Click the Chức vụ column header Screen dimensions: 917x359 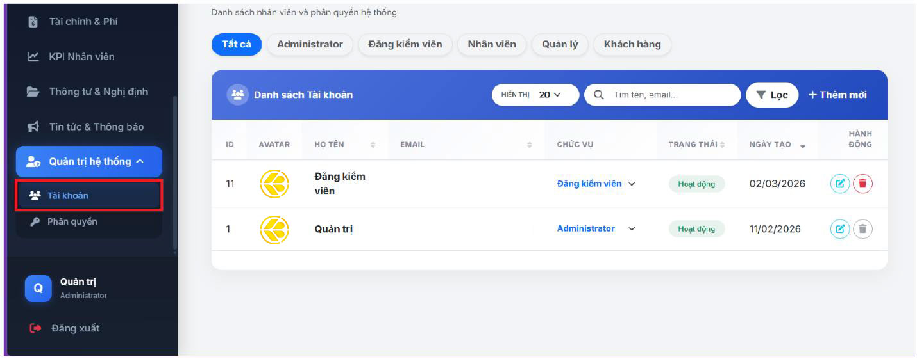coord(575,145)
